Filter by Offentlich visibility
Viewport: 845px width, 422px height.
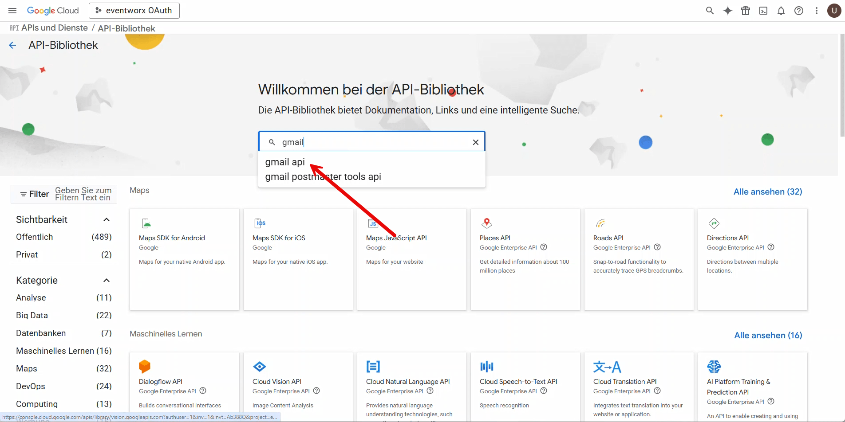pyautogui.click(x=64, y=237)
